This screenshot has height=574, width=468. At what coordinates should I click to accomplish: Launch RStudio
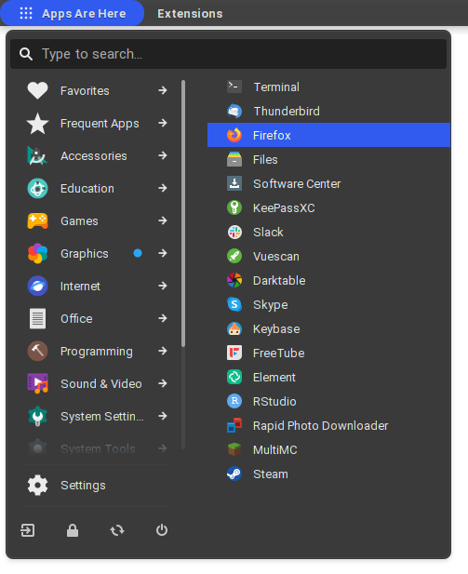(328, 401)
